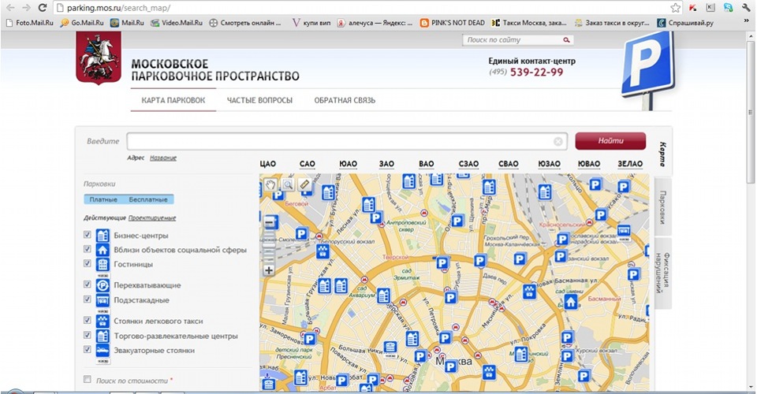
Task: Select the hand pan tool on map
Action: click(x=270, y=184)
